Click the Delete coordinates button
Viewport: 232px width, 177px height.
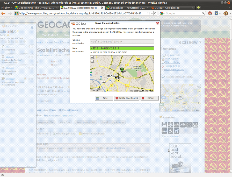point(127,98)
